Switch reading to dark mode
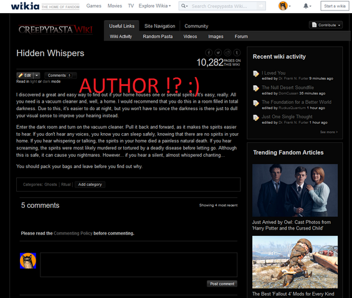 [47, 81]
